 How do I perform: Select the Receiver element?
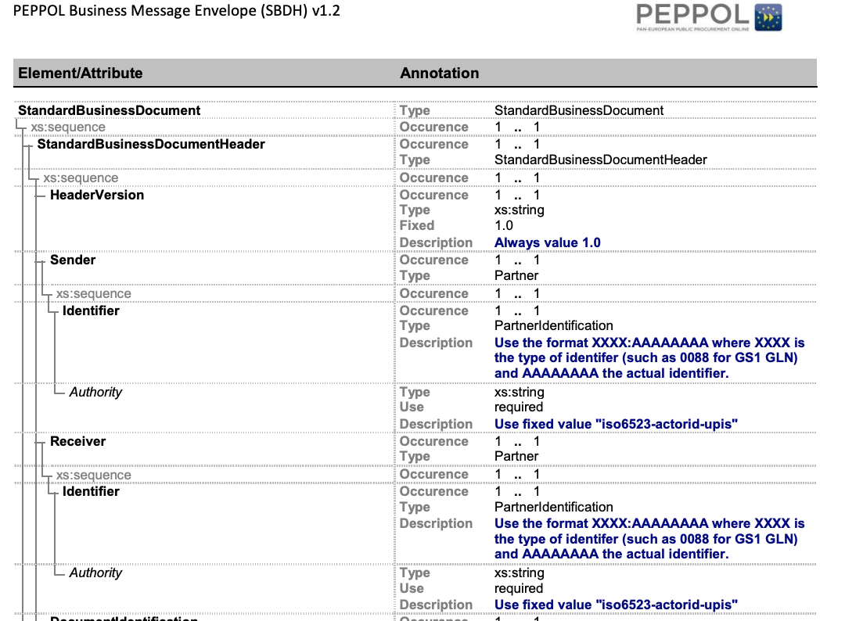point(78,441)
